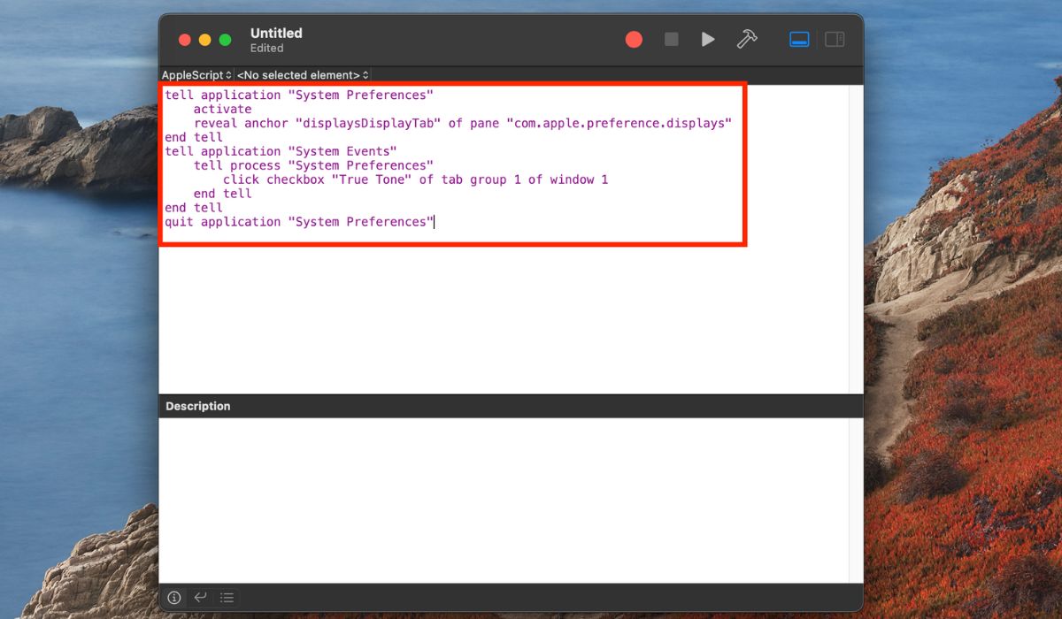
Task: Toggle the blue accessory view button state
Action: pyautogui.click(x=799, y=39)
